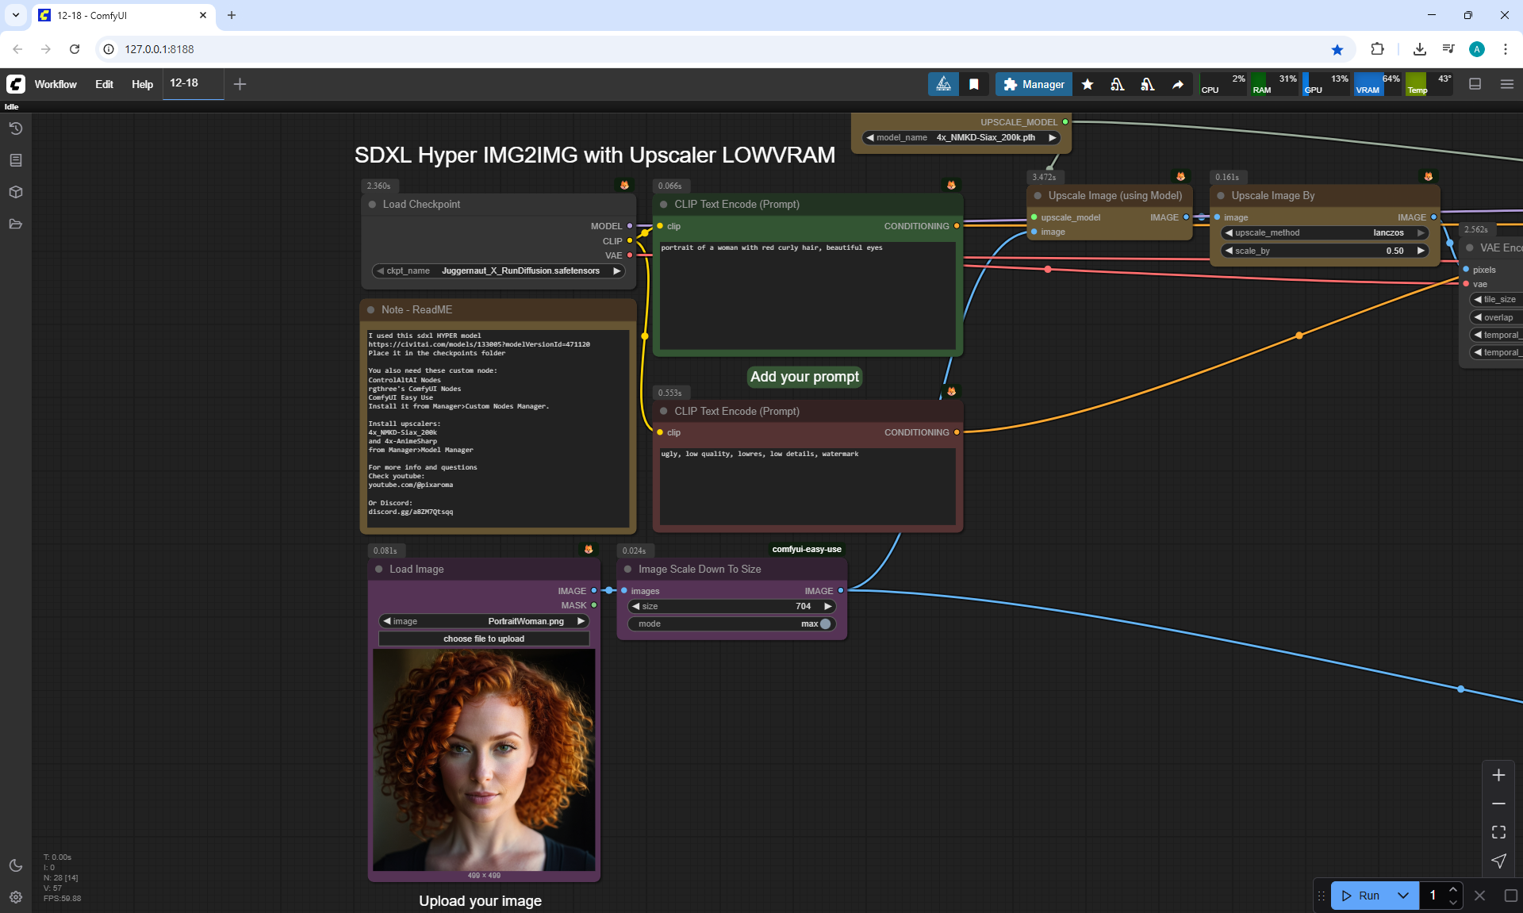This screenshot has width=1523, height=913.
Task: Open the node library cube icon
Action: (15, 192)
